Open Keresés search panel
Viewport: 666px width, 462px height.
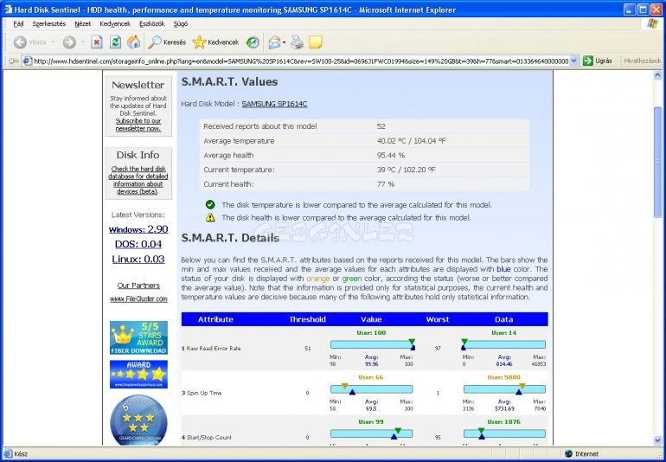point(167,42)
